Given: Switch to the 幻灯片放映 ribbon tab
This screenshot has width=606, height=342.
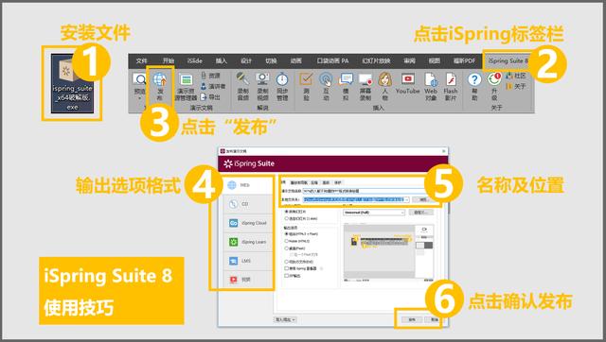Looking at the screenshot, I should click(376, 60).
